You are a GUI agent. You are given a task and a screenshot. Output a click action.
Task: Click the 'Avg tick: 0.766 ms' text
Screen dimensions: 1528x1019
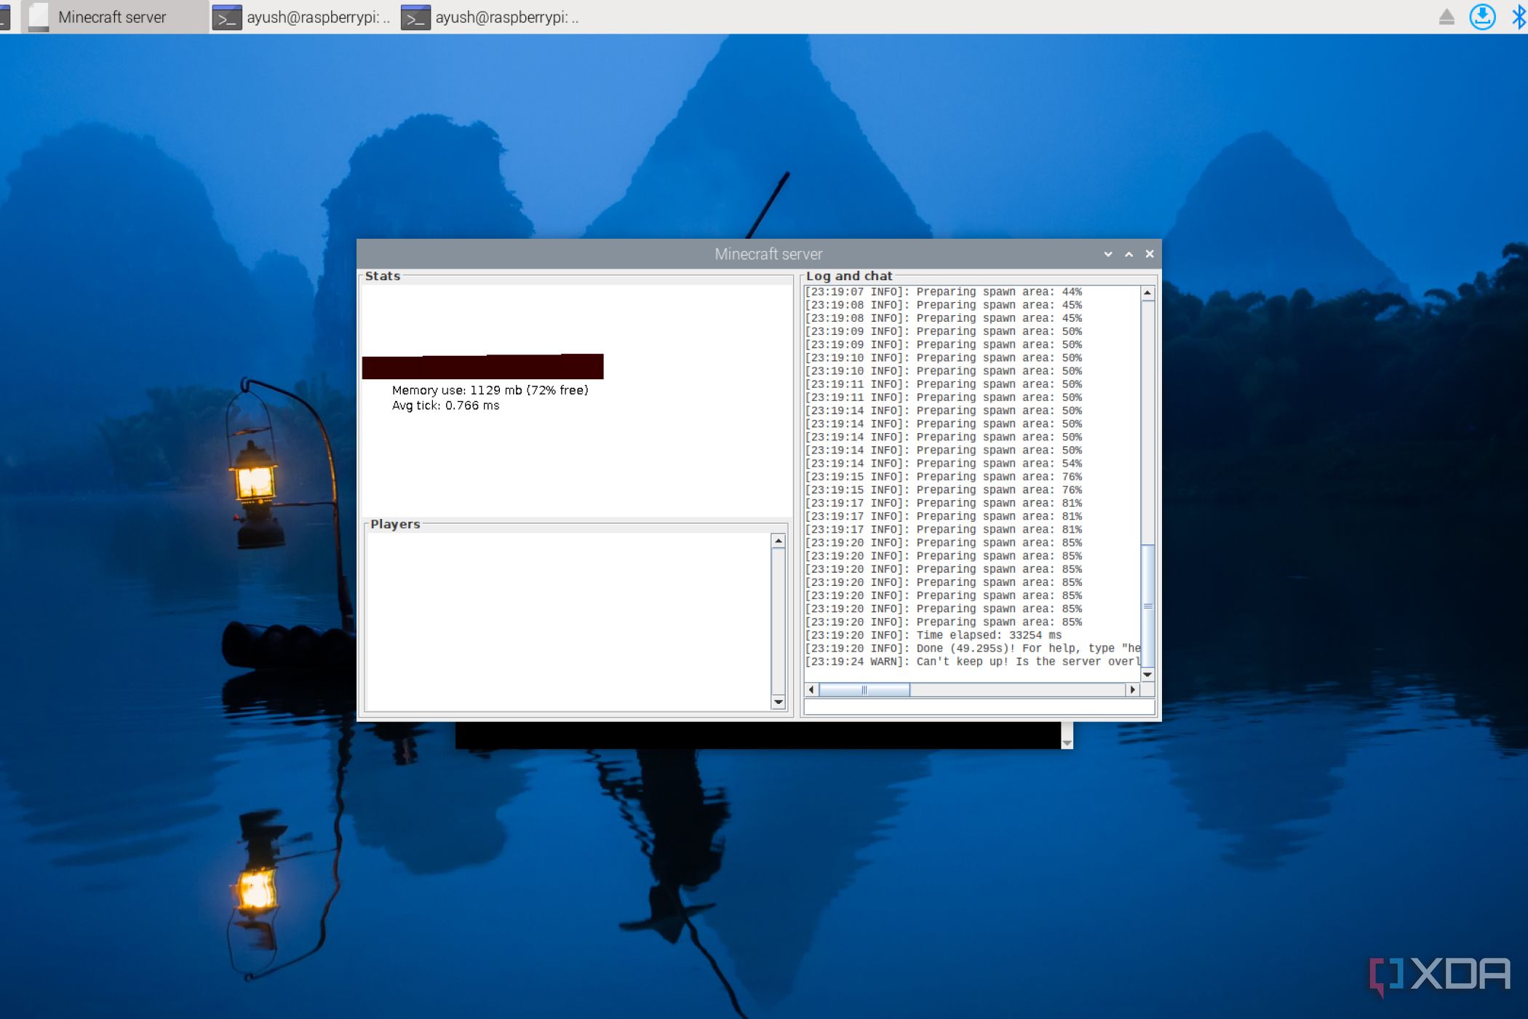click(445, 405)
